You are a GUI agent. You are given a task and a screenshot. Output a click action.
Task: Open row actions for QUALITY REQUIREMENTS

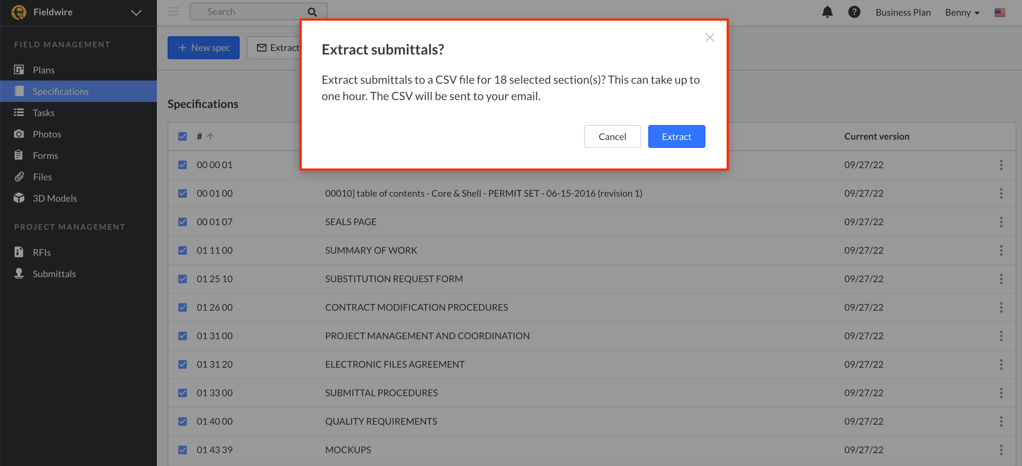pos(1001,421)
